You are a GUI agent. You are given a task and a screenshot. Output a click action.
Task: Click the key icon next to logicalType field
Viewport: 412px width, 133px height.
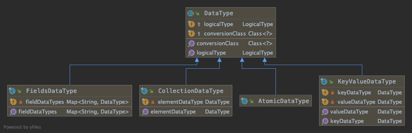click(199, 24)
